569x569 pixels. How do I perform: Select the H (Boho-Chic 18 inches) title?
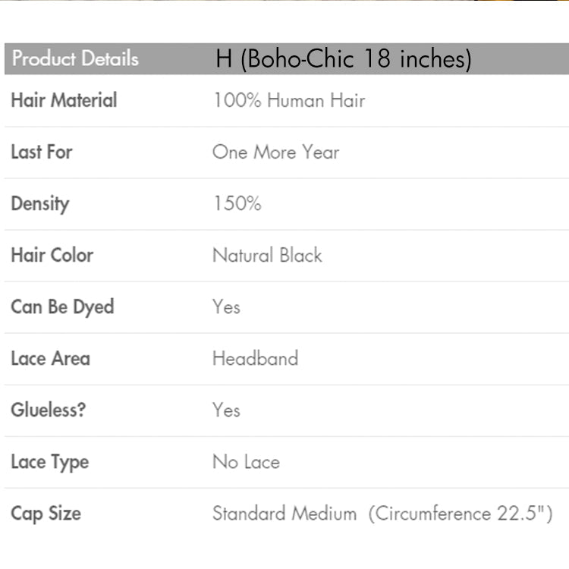[x=343, y=58]
